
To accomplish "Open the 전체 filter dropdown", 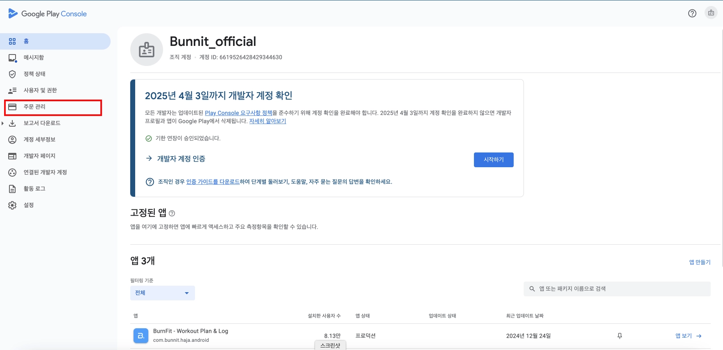I will click(x=163, y=293).
